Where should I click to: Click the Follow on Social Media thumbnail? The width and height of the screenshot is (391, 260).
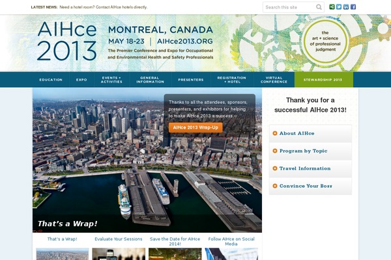pyautogui.click(x=231, y=254)
